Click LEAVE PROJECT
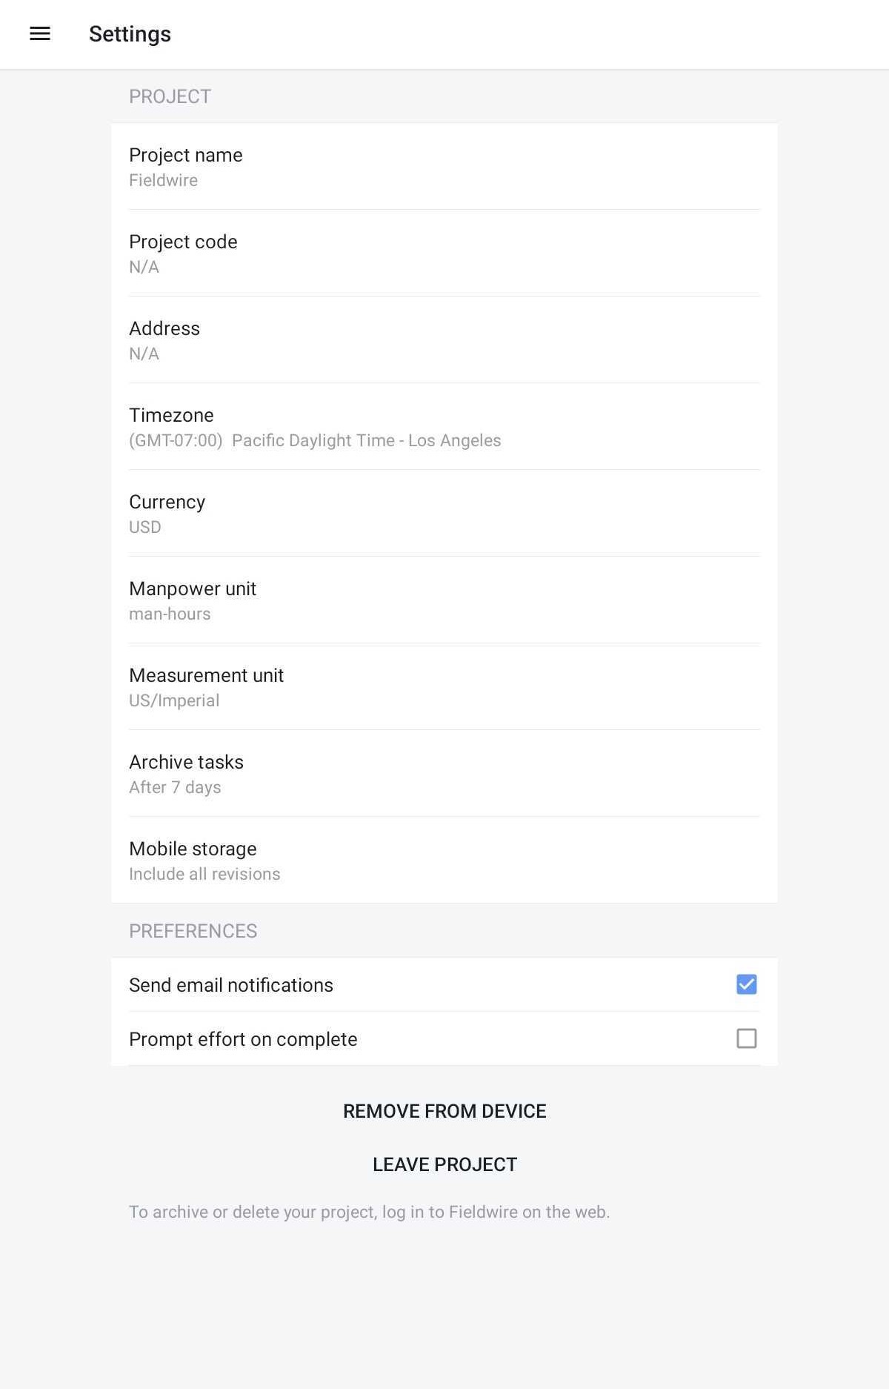The height and width of the screenshot is (1389, 889). 444,1164
